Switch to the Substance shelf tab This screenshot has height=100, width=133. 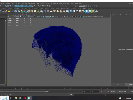(74, 9)
